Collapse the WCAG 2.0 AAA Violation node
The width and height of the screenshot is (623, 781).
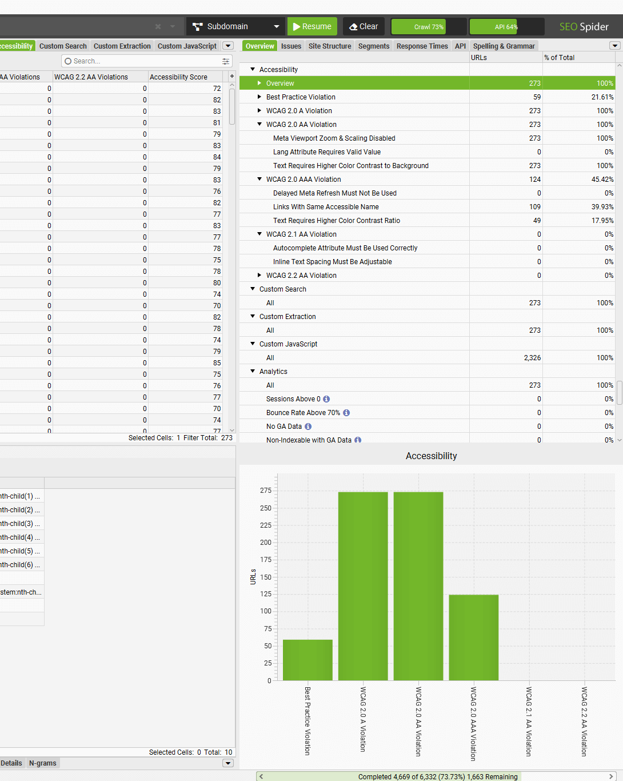point(259,180)
